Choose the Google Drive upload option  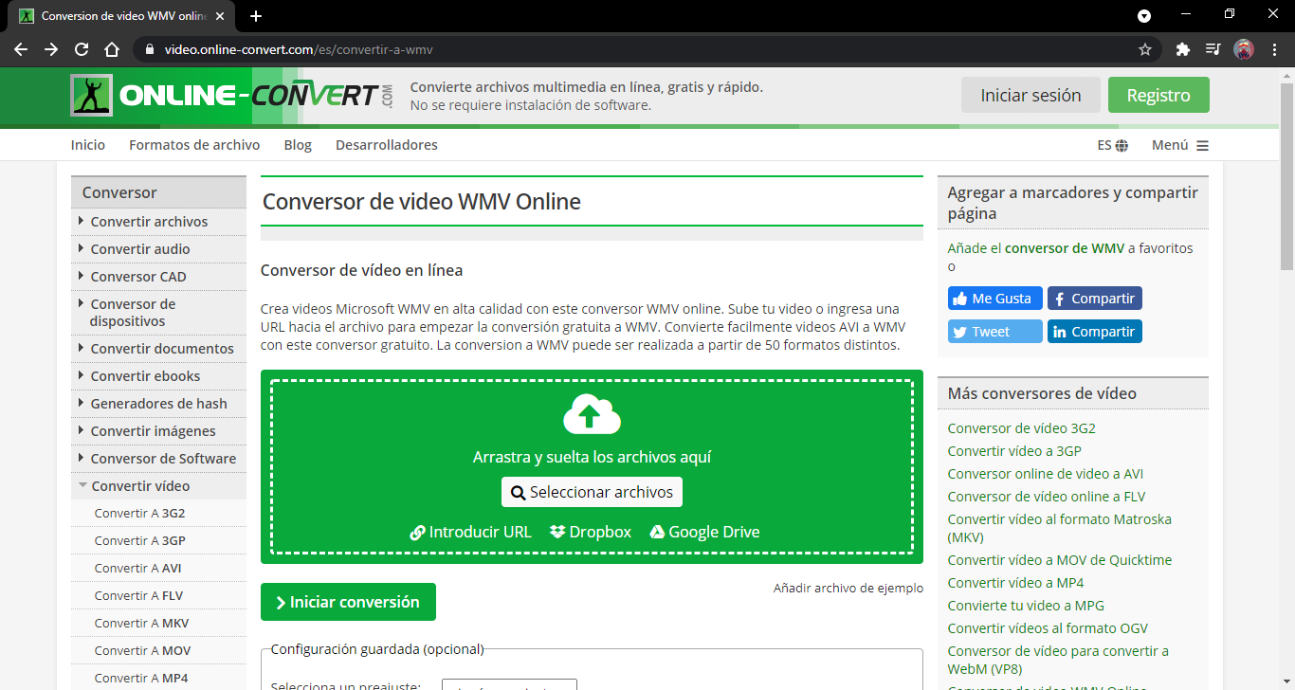click(x=704, y=532)
